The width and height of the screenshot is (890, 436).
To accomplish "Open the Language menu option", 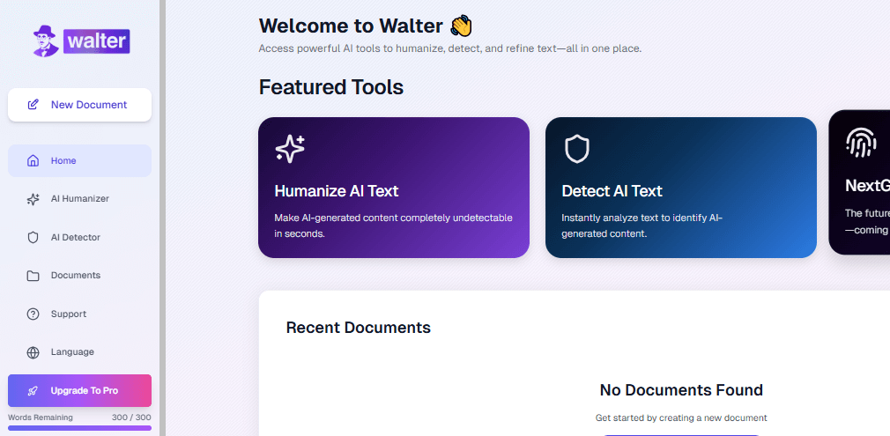I will click(79, 352).
